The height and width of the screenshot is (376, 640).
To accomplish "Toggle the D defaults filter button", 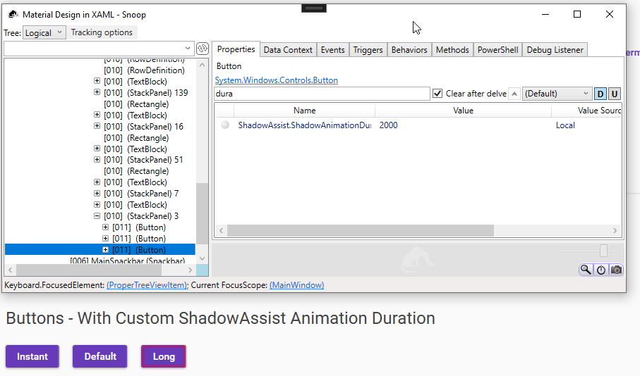I will [x=600, y=94].
